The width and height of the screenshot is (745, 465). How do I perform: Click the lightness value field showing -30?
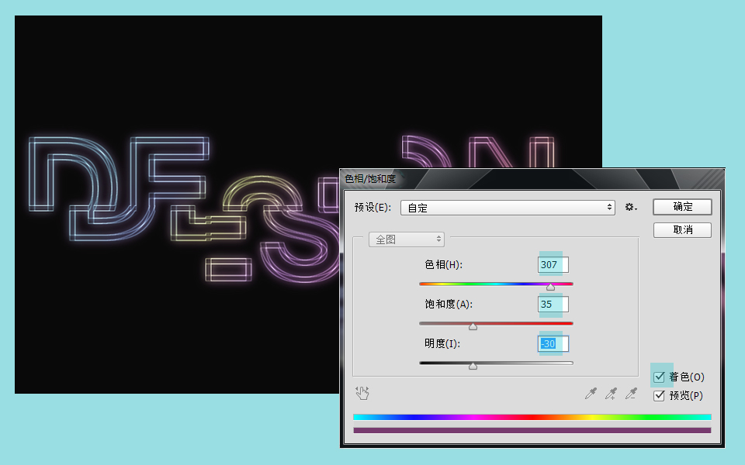coord(553,343)
